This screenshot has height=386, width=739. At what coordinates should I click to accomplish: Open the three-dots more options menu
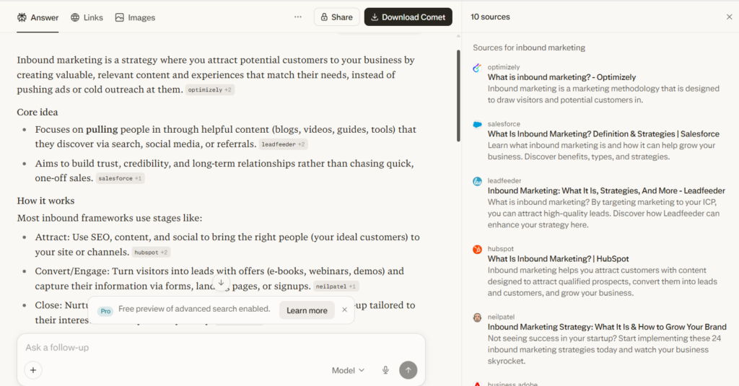pyautogui.click(x=298, y=17)
